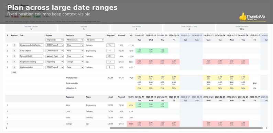Click the CRM Objects task name field
The image size is (273, 133).
pos(31,51)
